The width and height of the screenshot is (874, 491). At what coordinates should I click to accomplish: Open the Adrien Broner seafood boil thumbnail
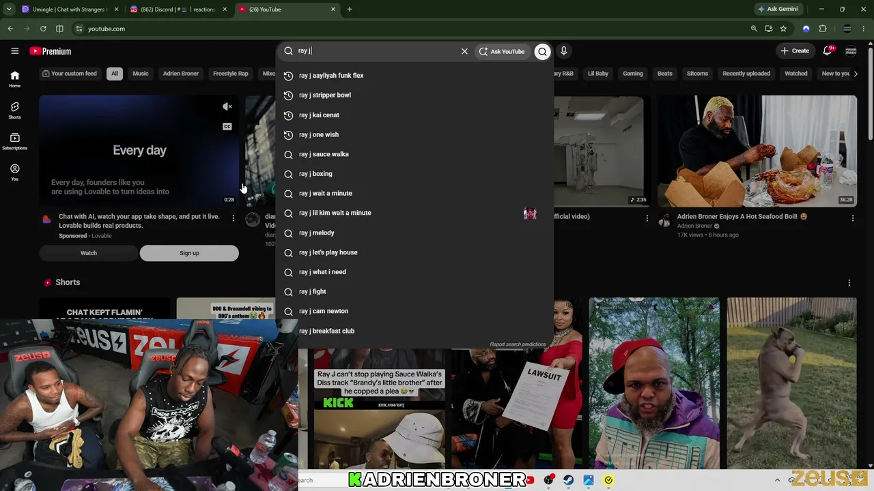tap(757, 151)
